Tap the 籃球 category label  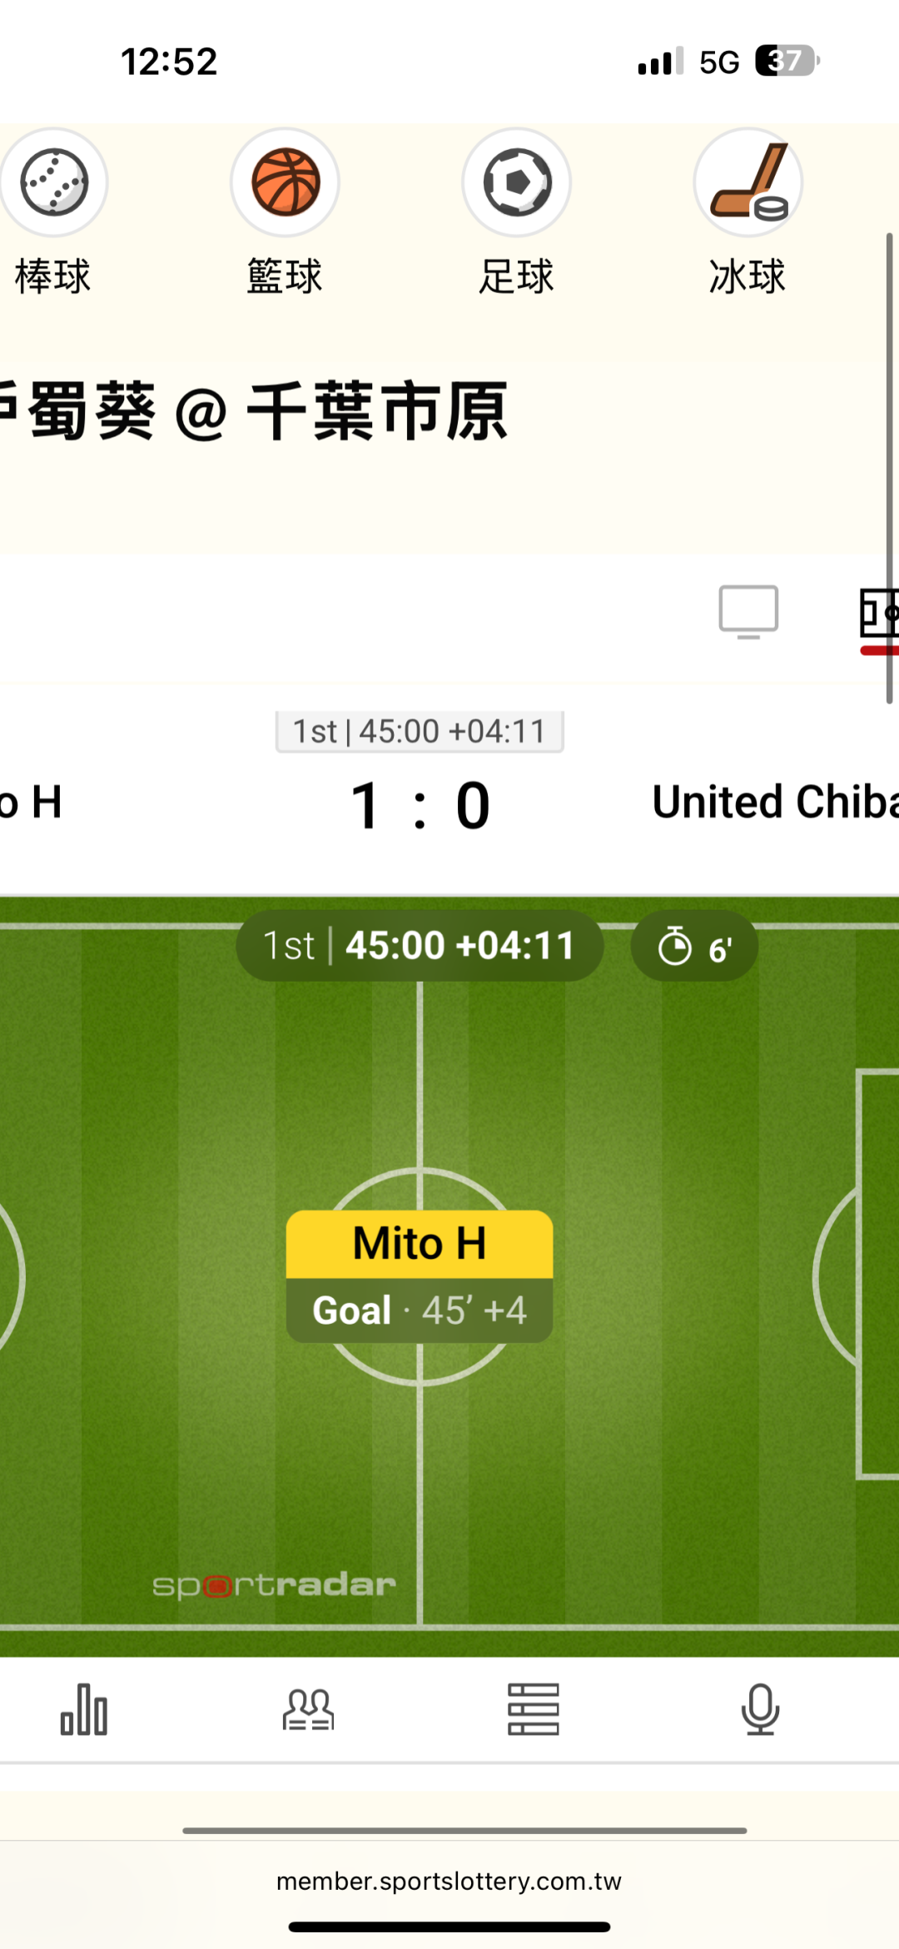pyautogui.click(x=285, y=276)
